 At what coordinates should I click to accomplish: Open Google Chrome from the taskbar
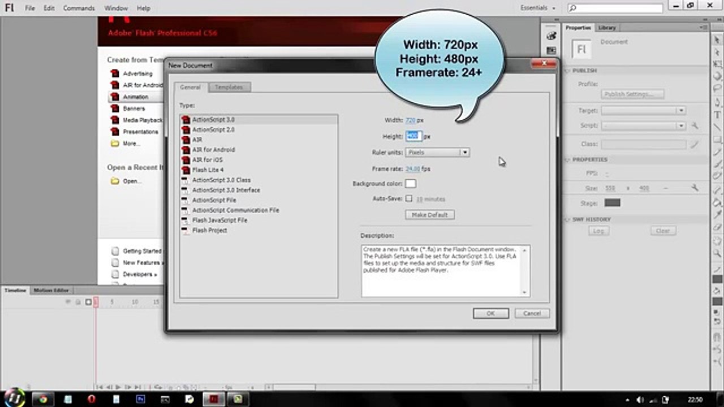point(43,399)
